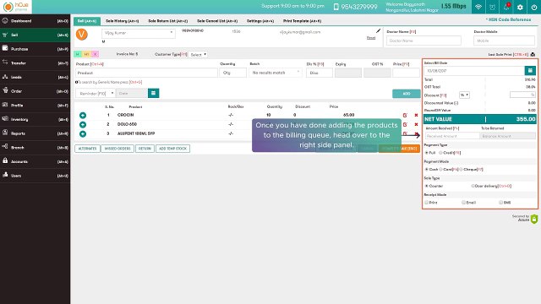The width and height of the screenshot is (541, 304).
Task: Expand the DOLO 650 row plus icon
Action: [83, 124]
